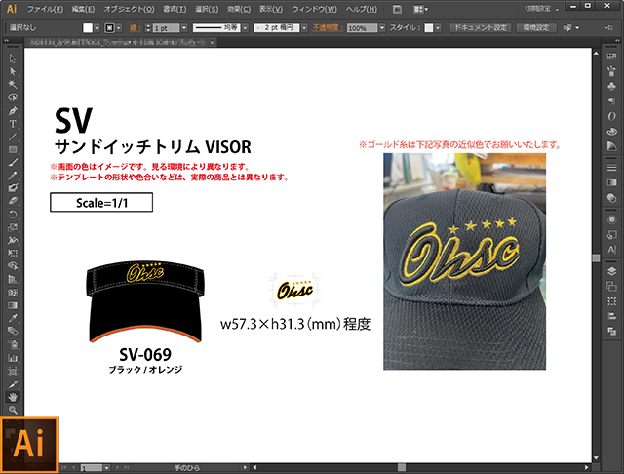Select the Selection arrow tool

coord(13,59)
